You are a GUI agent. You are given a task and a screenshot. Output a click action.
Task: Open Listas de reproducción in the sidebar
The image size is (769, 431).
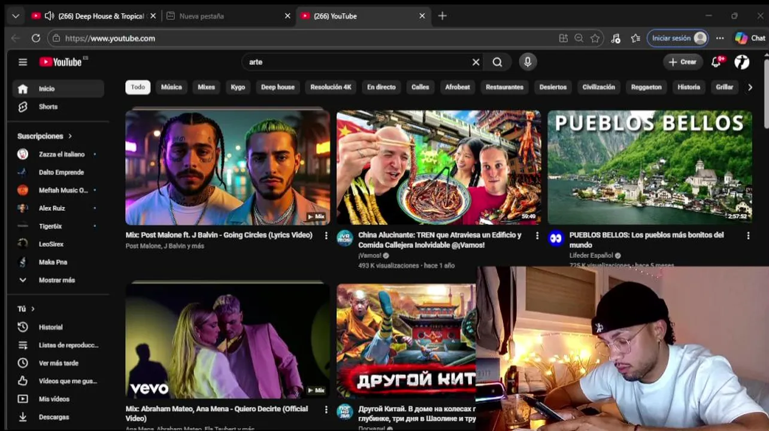pos(58,345)
